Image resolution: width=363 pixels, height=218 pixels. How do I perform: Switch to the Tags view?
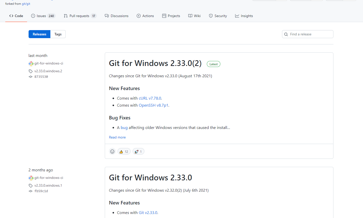(x=58, y=34)
